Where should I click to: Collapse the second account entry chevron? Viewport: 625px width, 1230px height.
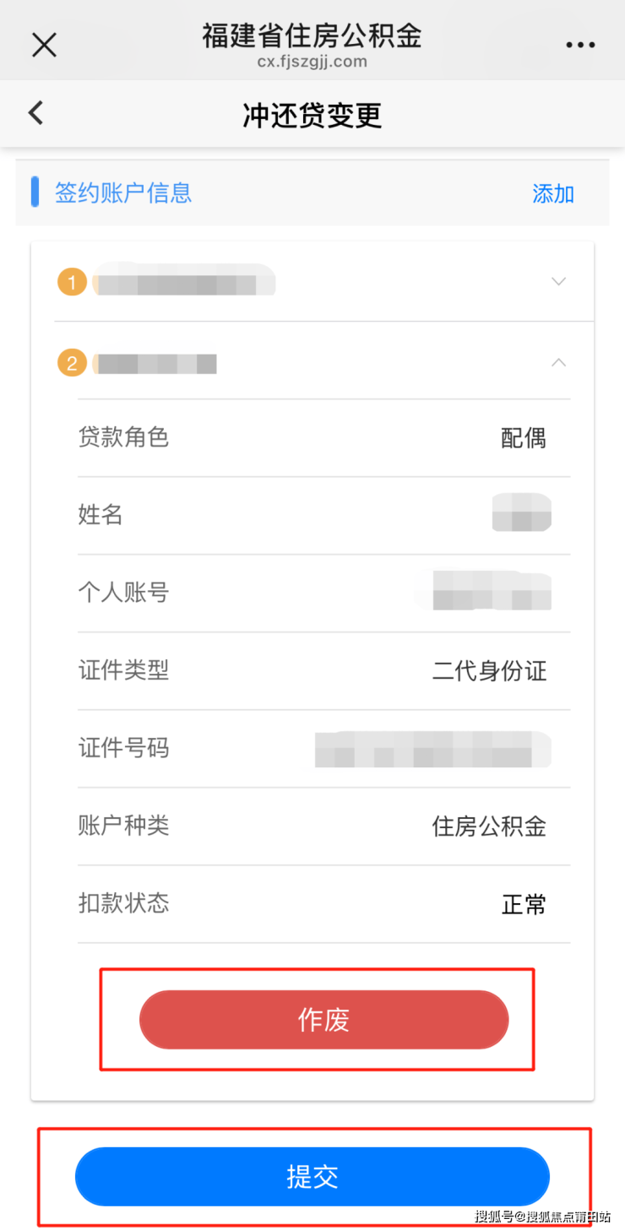click(558, 362)
